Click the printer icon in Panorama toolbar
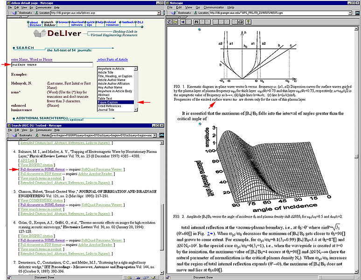361x280 pixels. point(240,22)
